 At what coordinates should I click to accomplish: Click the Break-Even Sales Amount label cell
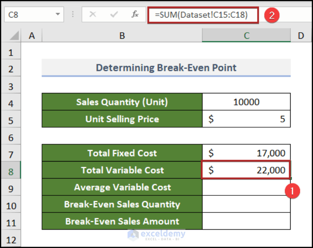click(x=122, y=221)
